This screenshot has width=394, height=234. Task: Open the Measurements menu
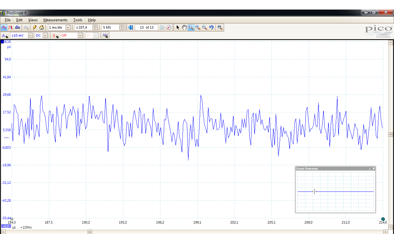tap(55, 20)
